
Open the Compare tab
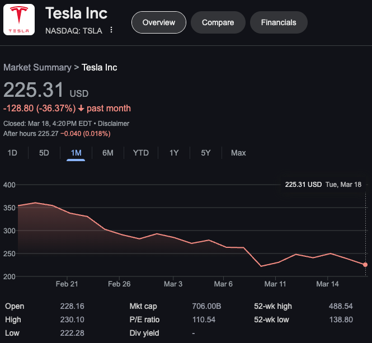218,22
